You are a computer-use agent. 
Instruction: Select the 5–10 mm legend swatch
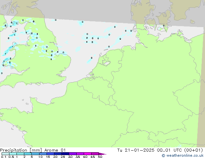click(36, 154)
